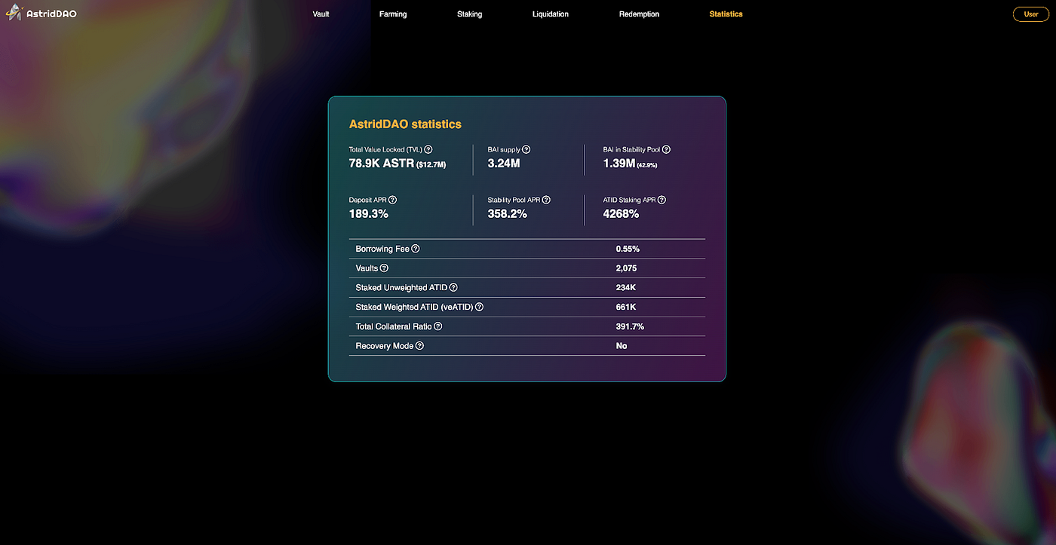1056x545 pixels.
Task: Click the 'AstridDAO statistics' heading
Action: click(x=405, y=124)
